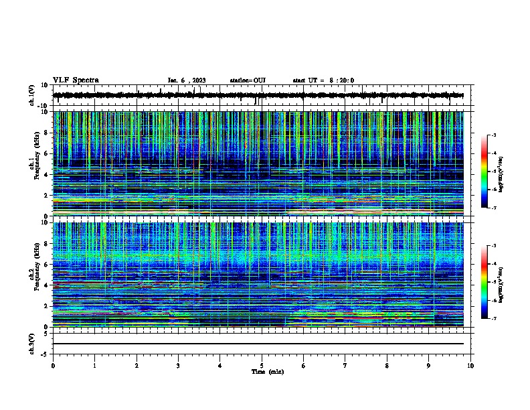
Task: Click the ch.2 spectrogram "2" kHz tick label
Action: (x=47, y=306)
